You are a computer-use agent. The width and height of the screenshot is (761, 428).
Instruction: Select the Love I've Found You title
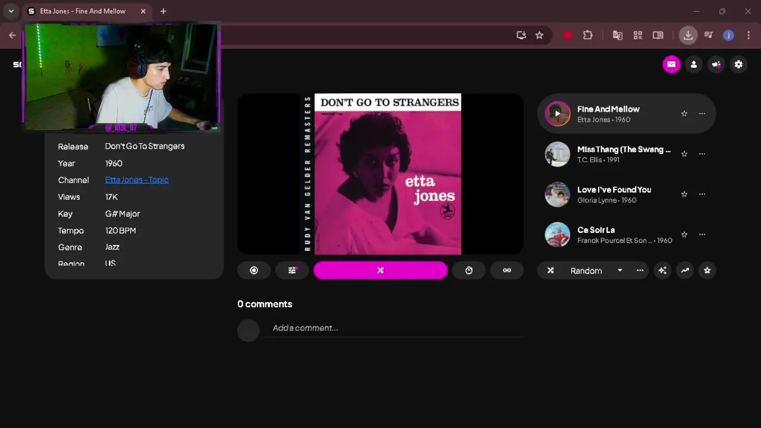tap(614, 190)
